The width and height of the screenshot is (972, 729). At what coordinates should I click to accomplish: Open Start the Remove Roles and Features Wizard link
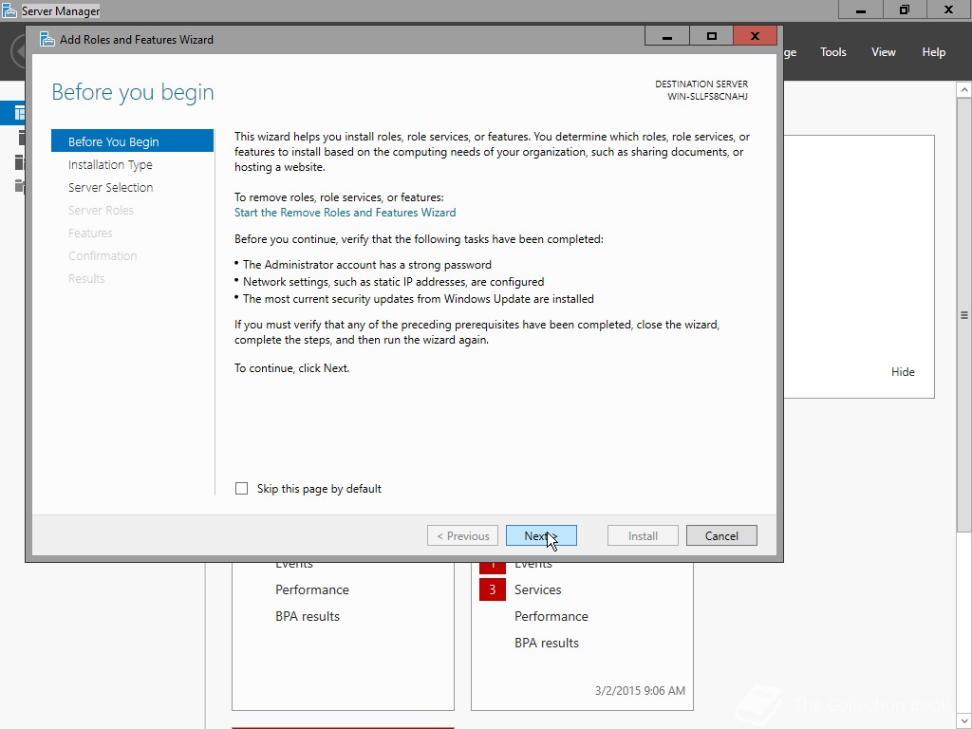[x=345, y=213]
